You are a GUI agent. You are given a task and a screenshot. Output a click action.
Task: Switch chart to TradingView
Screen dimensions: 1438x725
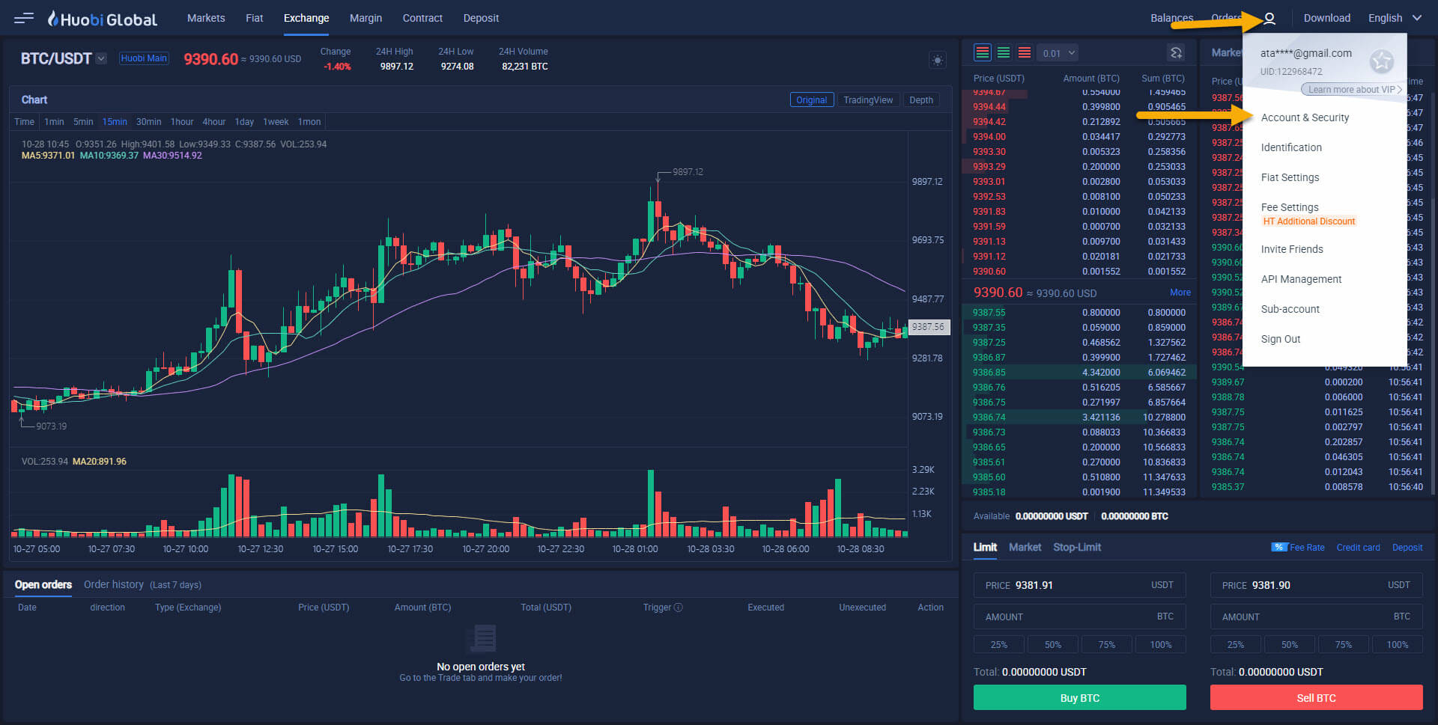pos(868,100)
